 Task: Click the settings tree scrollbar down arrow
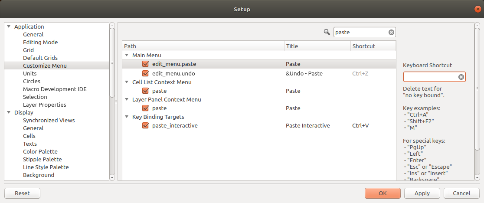[x=112, y=178]
